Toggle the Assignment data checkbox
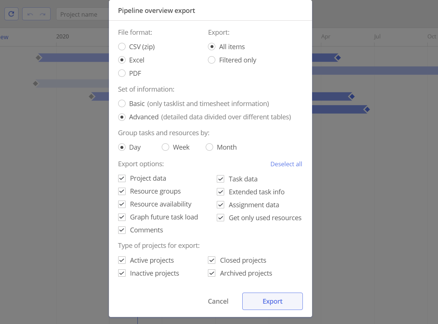 point(221,205)
